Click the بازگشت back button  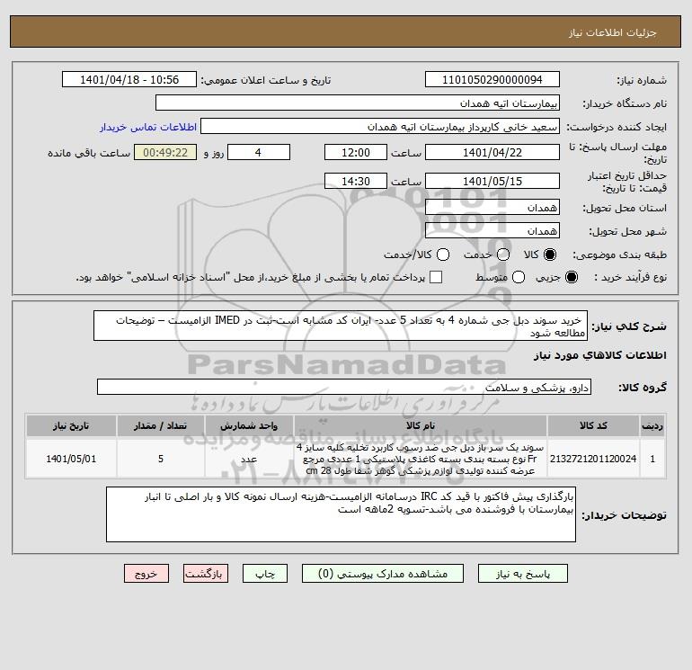tap(206, 574)
